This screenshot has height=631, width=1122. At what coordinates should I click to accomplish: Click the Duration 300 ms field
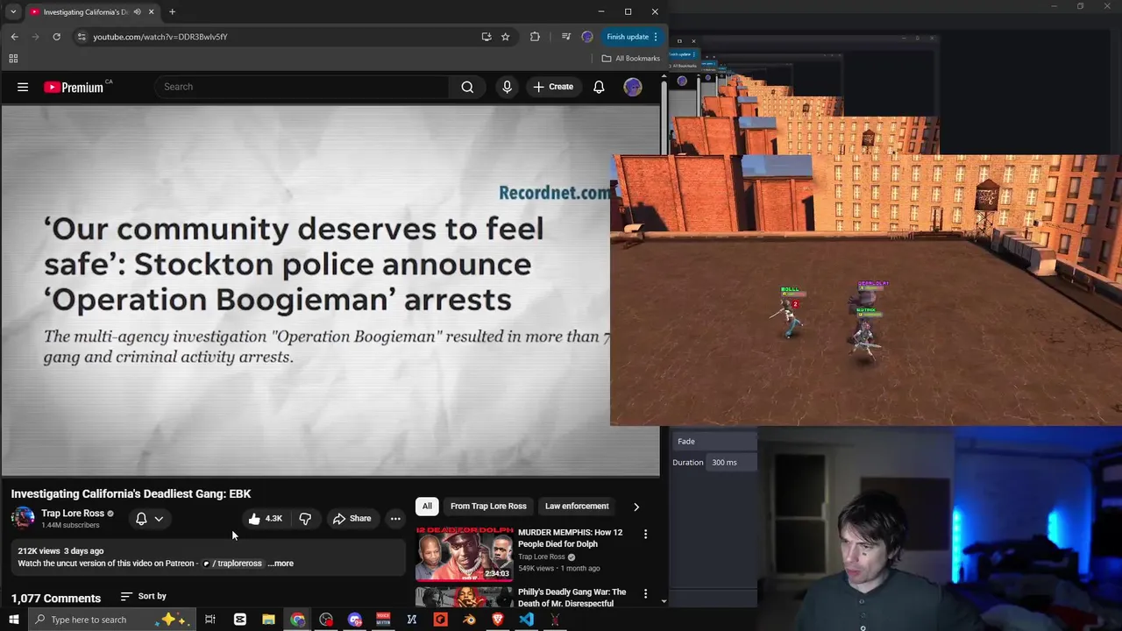(x=733, y=463)
